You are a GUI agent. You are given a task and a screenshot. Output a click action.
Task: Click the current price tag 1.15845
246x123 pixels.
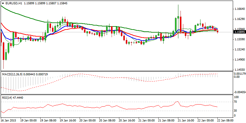(239, 32)
